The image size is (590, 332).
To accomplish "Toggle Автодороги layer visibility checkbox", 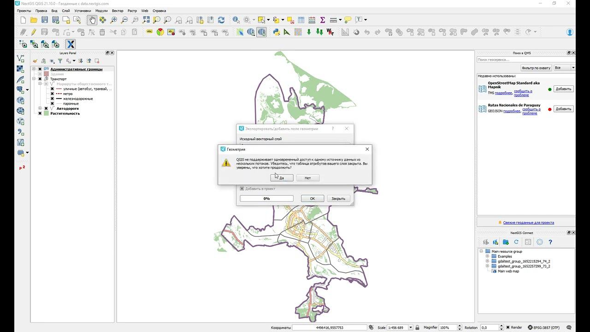I will [46, 108].
